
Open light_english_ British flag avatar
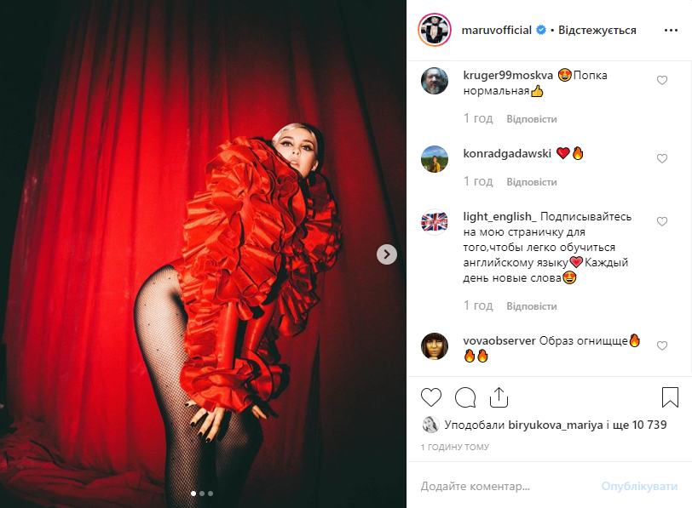click(435, 221)
